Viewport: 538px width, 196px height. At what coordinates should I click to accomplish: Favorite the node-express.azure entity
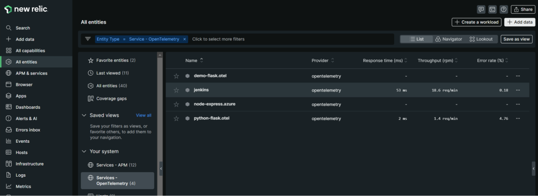(176, 104)
